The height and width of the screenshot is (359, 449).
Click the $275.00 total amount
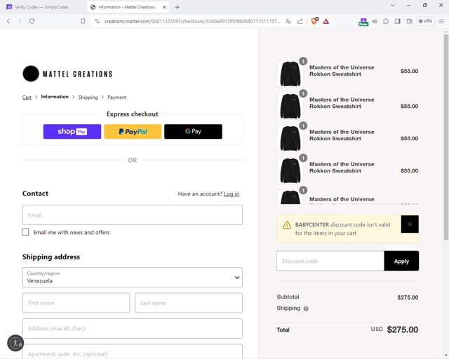coord(402,330)
